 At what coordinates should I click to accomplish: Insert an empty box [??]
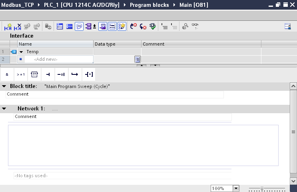pos(34,74)
